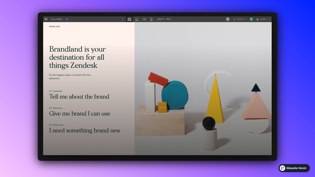Open the three-dot overflow menu
The image size is (315, 177).
point(122,19)
